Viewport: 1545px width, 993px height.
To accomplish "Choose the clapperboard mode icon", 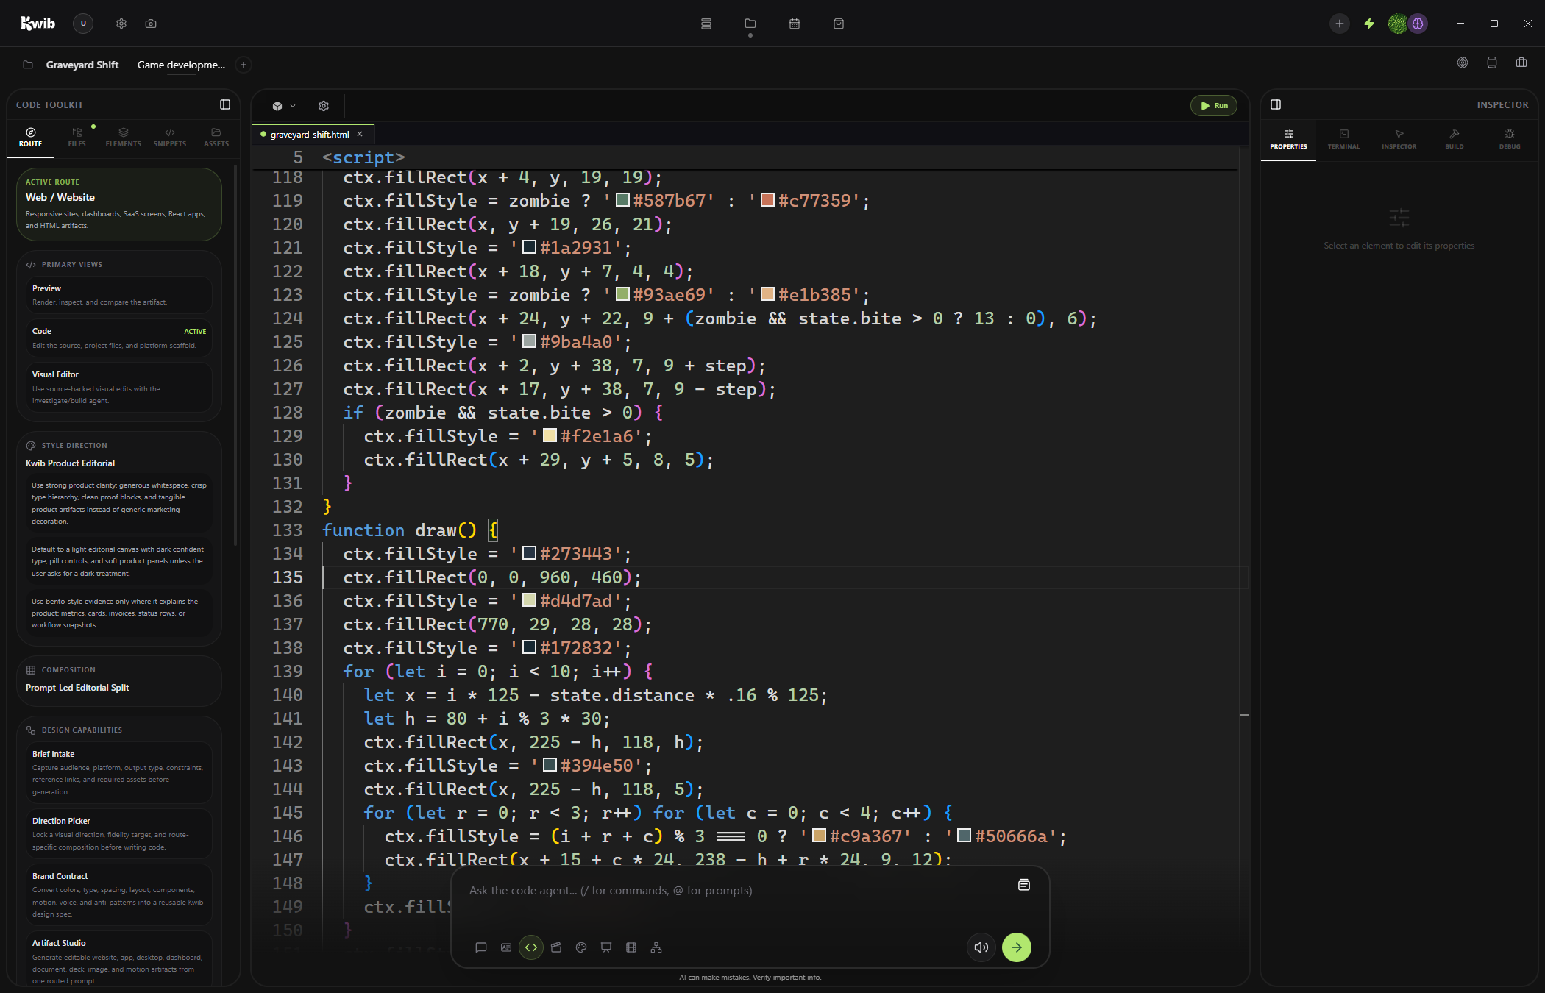I will (556, 947).
